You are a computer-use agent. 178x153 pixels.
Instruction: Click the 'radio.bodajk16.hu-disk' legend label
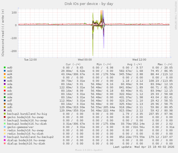click(x=25, y=133)
